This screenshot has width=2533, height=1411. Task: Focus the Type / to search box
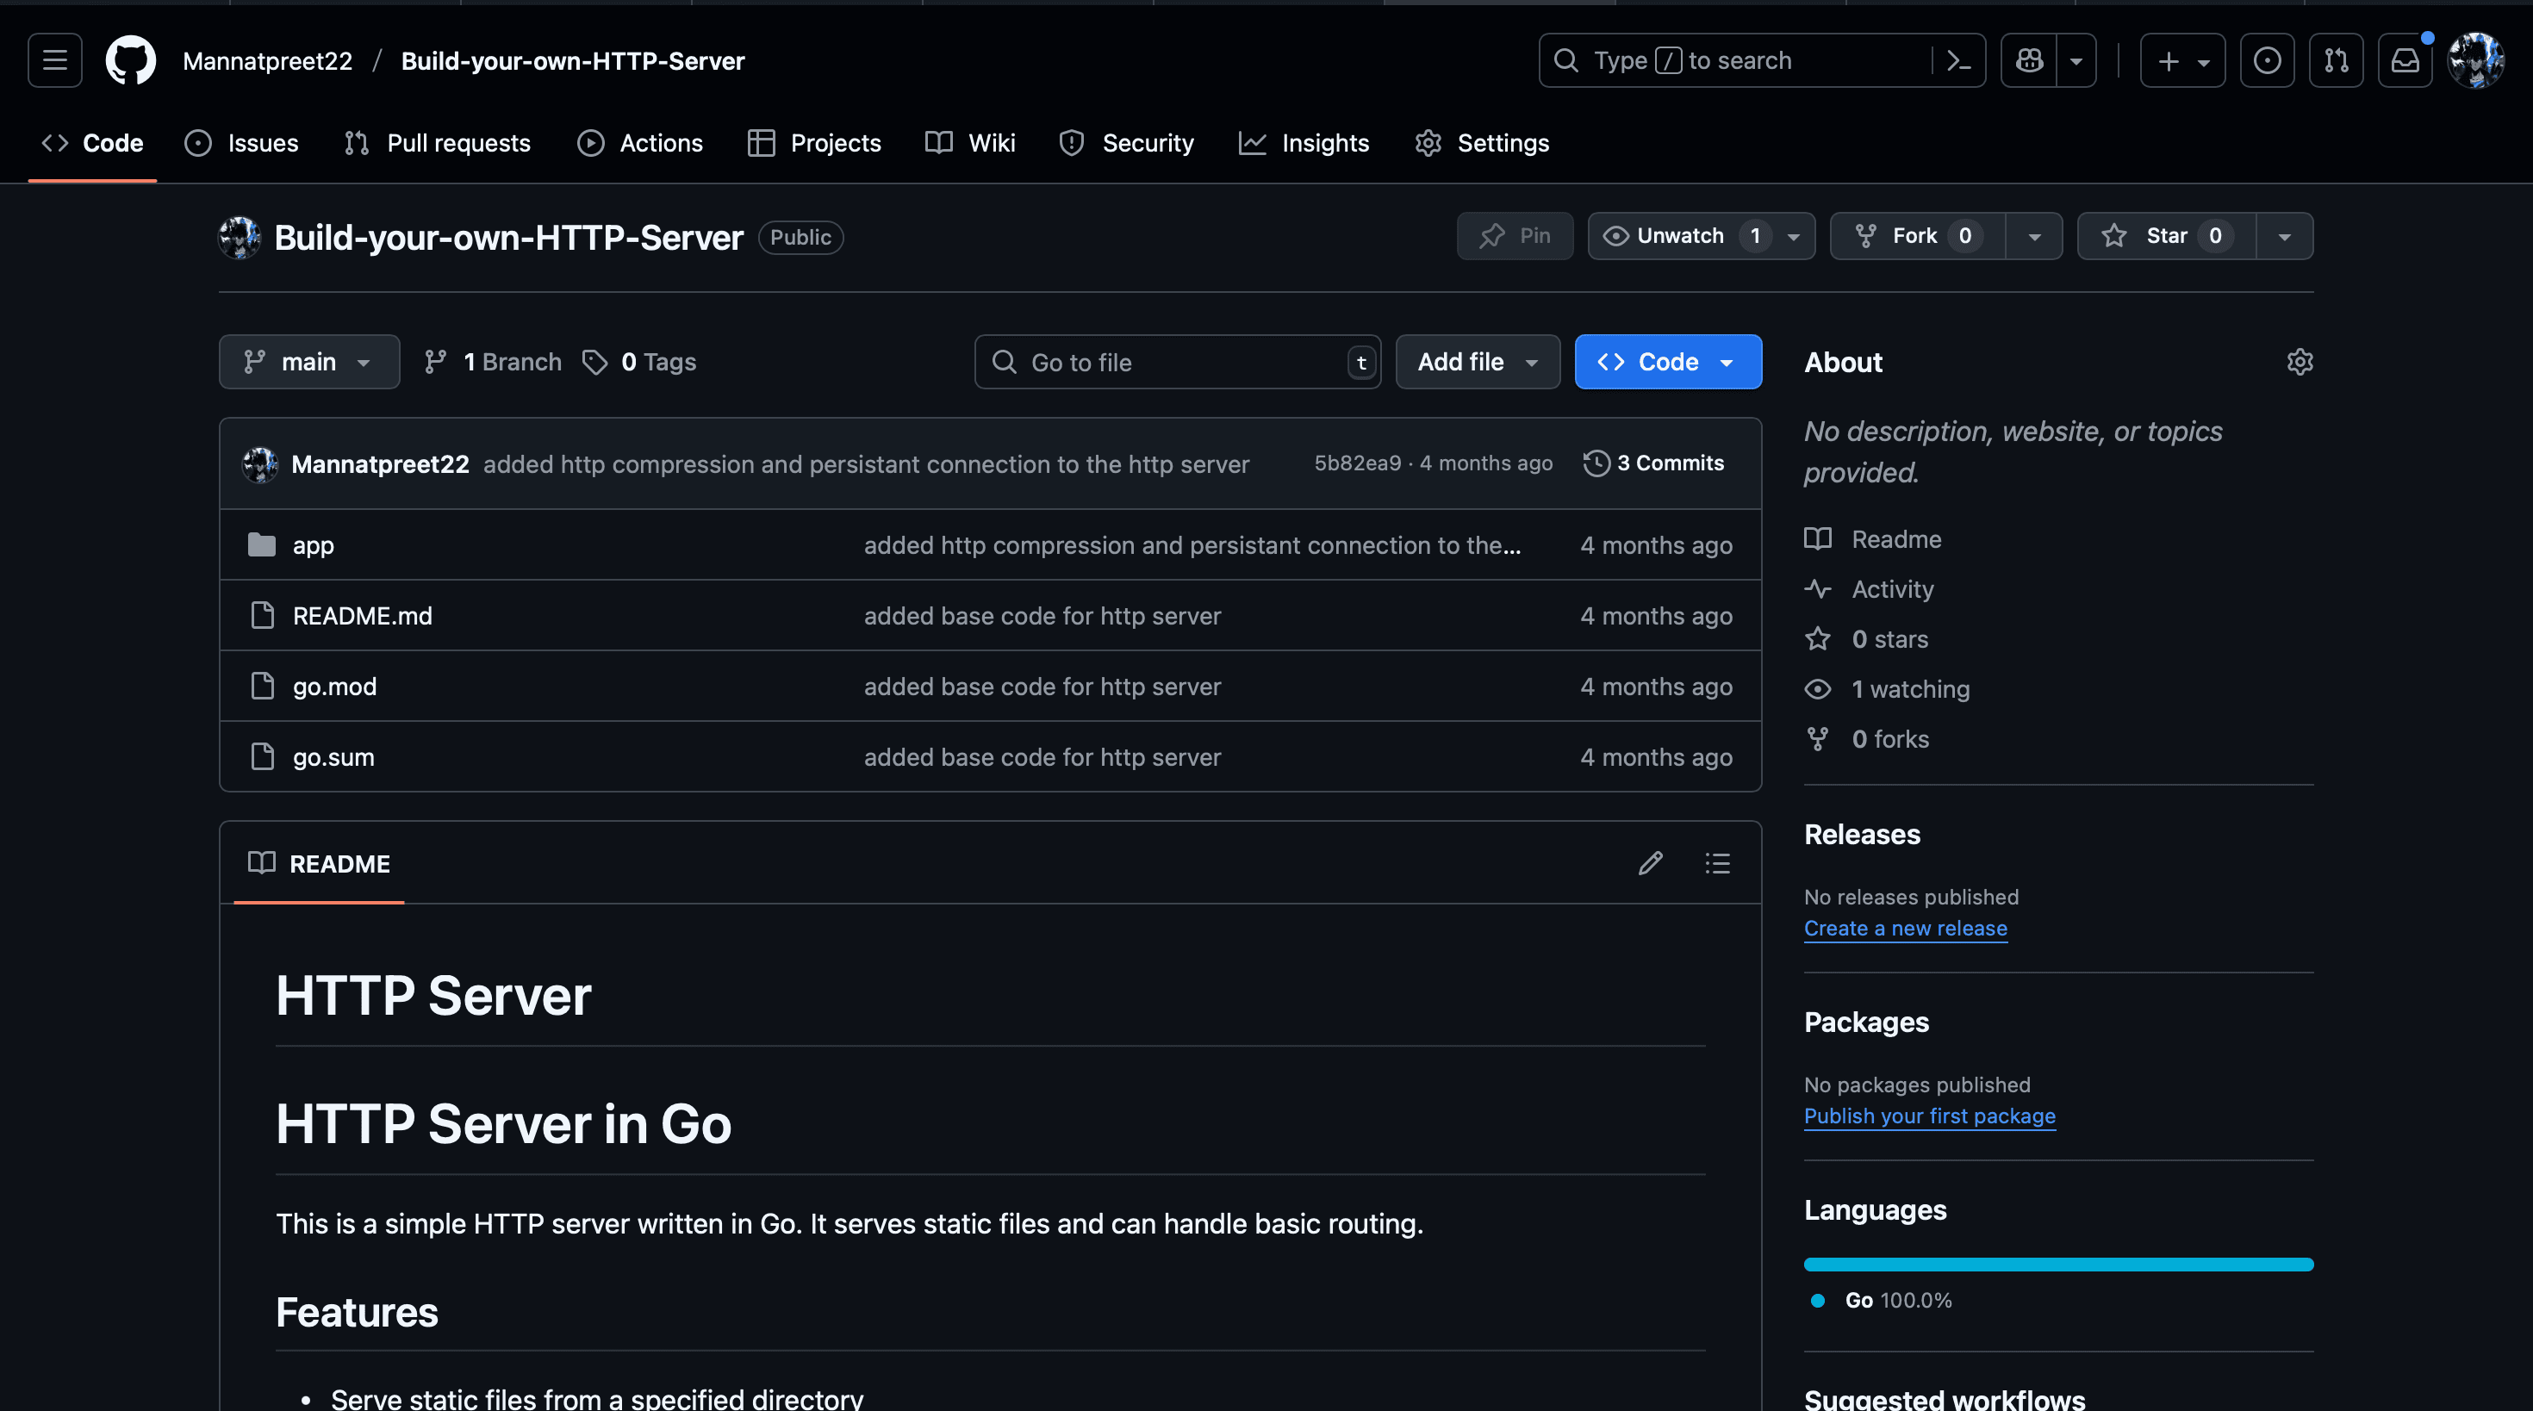(x=1735, y=60)
